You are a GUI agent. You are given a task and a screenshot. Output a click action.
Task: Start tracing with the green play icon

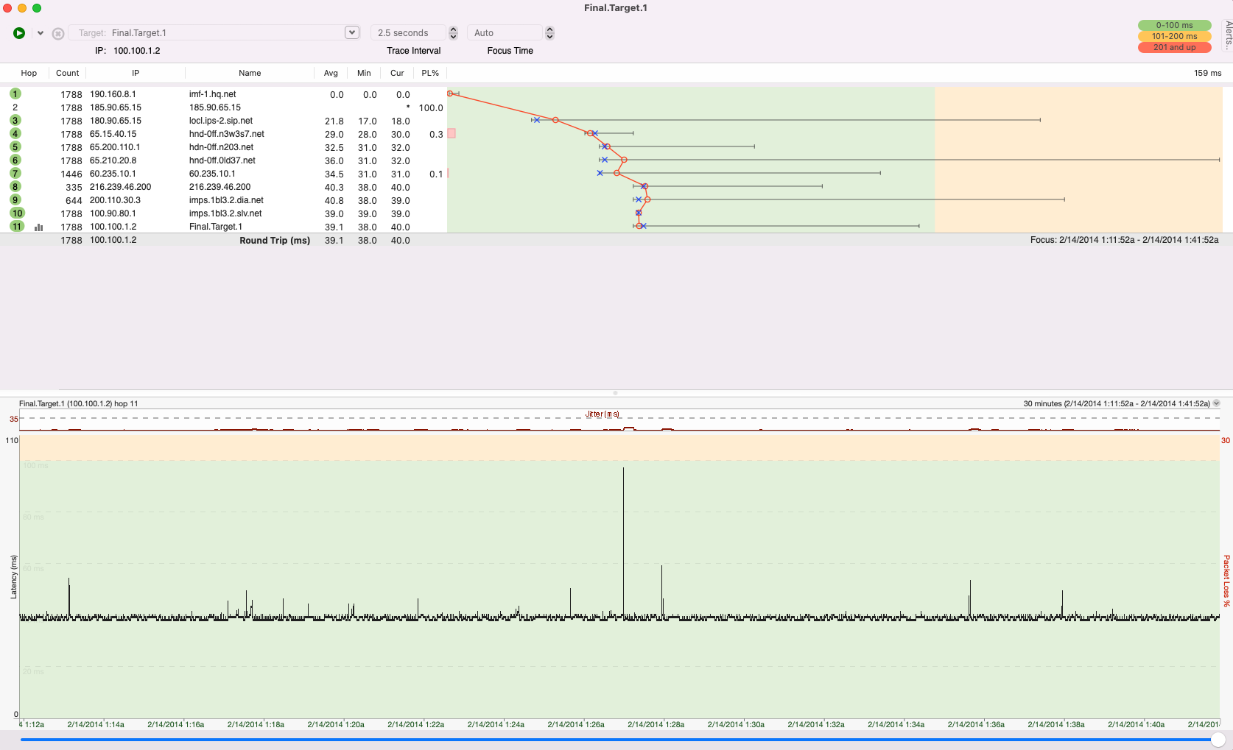click(18, 32)
